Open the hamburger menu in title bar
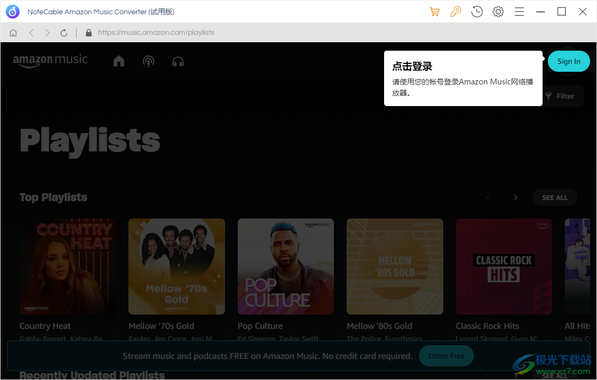Screen dimensions: 597x380 click(519, 12)
